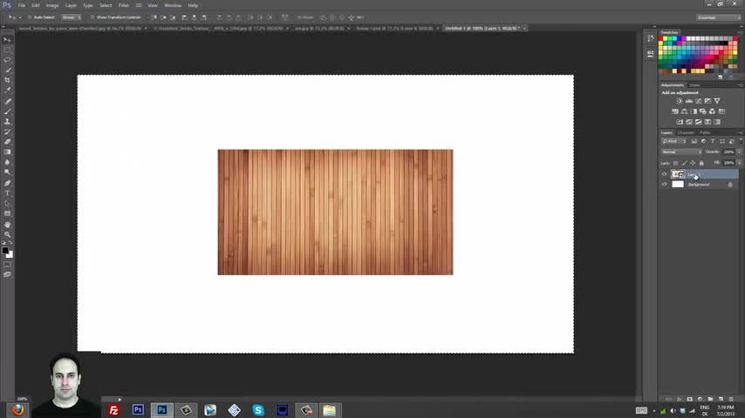This screenshot has height=418, width=745.
Task: Add a Brightness/Contrast adjustment
Action: [680, 101]
